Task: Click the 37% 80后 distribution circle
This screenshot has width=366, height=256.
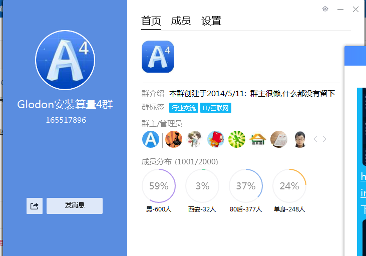Action: point(246,186)
